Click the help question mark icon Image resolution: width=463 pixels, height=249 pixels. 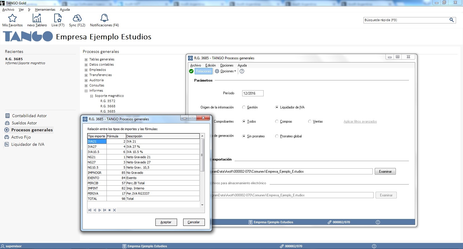(242, 71)
